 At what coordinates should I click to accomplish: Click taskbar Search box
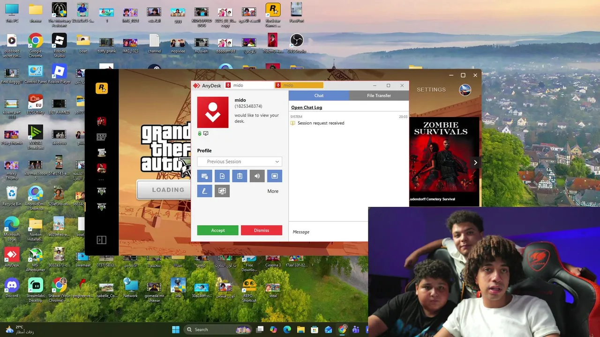218,330
